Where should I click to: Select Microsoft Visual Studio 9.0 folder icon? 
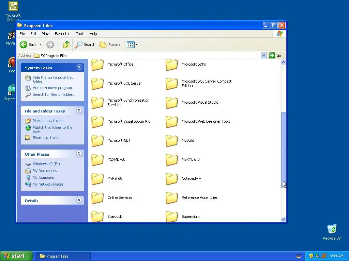coord(97,122)
